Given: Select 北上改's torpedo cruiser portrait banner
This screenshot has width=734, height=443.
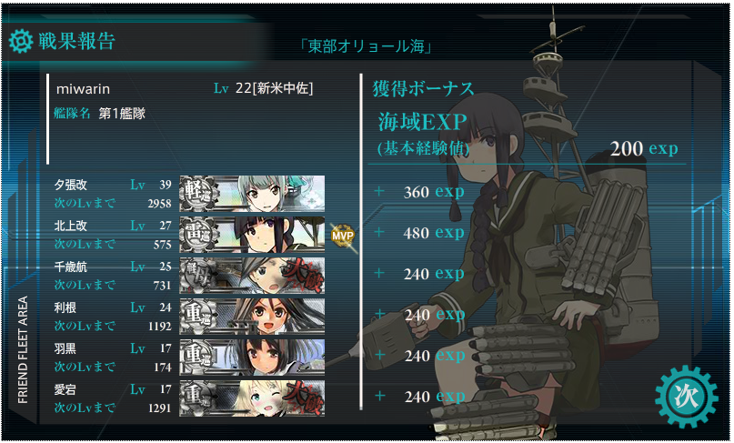Looking at the screenshot, I should coord(252,235).
